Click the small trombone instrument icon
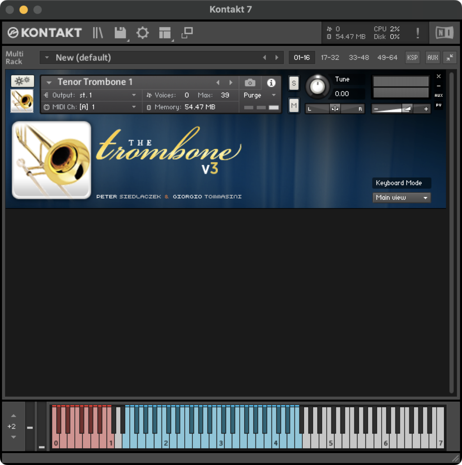Viewport: 462px width, 465px height. [x=22, y=101]
